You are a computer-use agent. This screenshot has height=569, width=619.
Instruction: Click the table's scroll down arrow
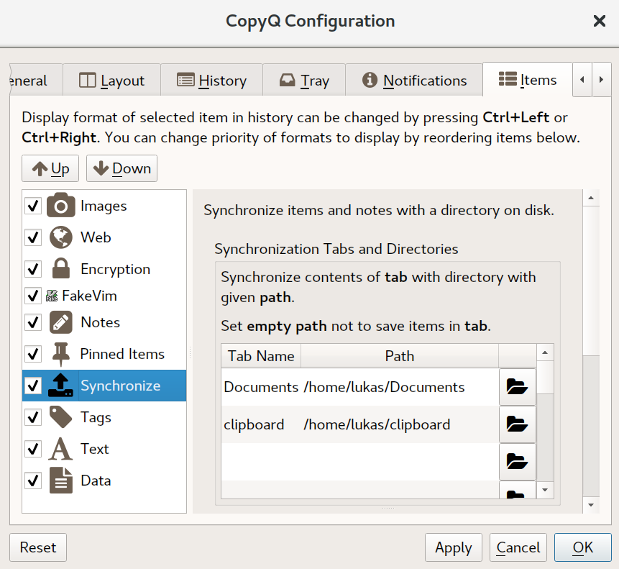[x=546, y=490]
